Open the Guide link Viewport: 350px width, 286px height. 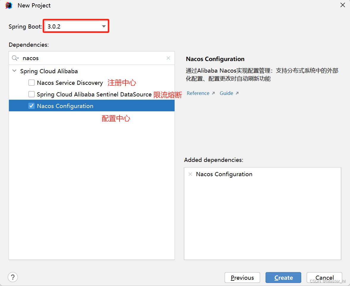(226, 93)
